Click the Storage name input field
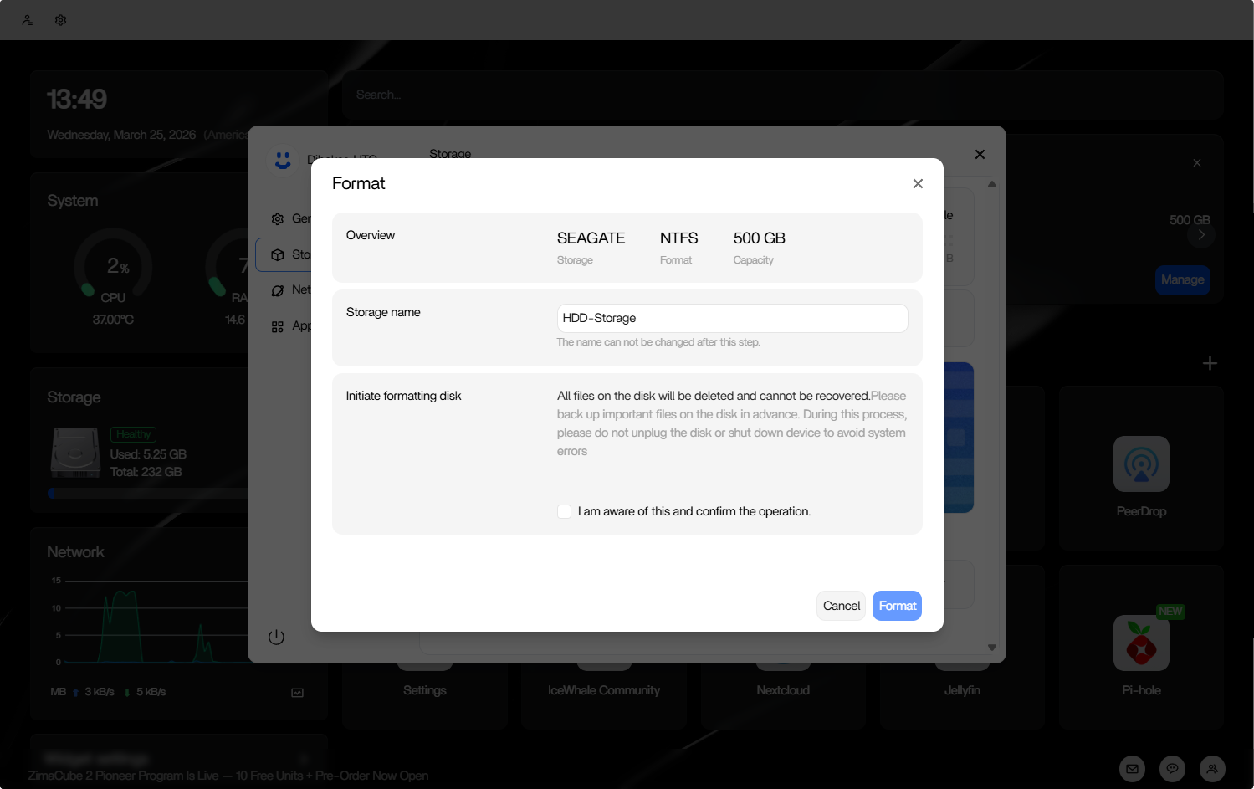 tap(732, 318)
